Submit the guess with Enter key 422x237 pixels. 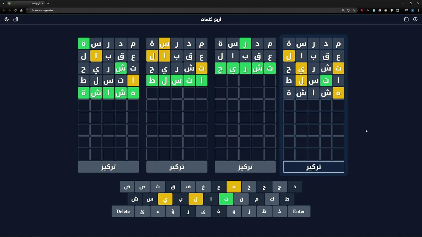pos(299,211)
